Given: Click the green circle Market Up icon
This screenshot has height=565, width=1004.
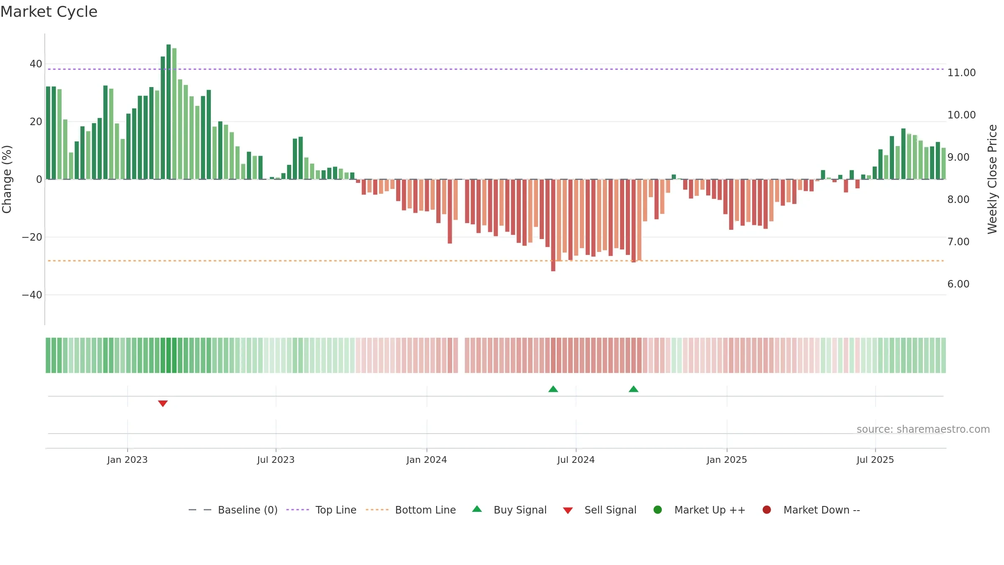Looking at the screenshot, I should 658,510.
